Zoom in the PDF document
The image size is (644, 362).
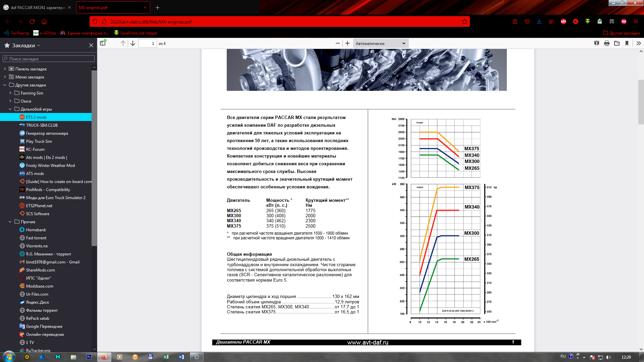347,43
